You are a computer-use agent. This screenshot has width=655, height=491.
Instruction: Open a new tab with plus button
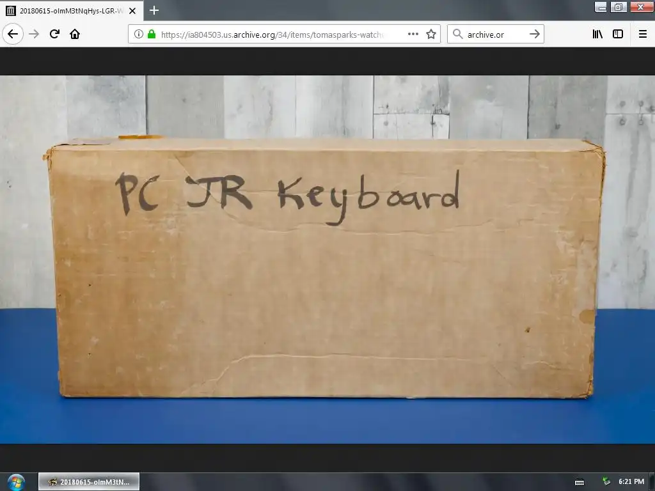click(x=154, y=10)
